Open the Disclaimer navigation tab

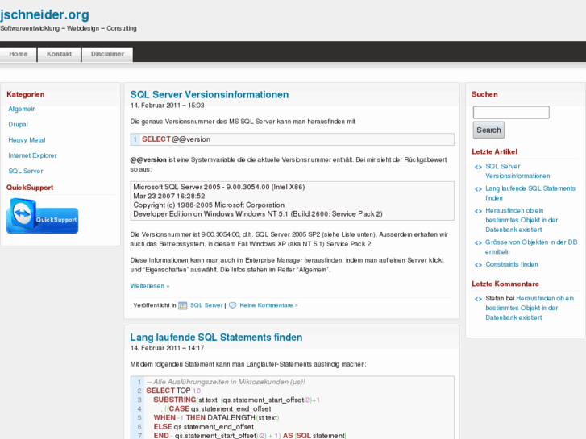tap(107, 54)
